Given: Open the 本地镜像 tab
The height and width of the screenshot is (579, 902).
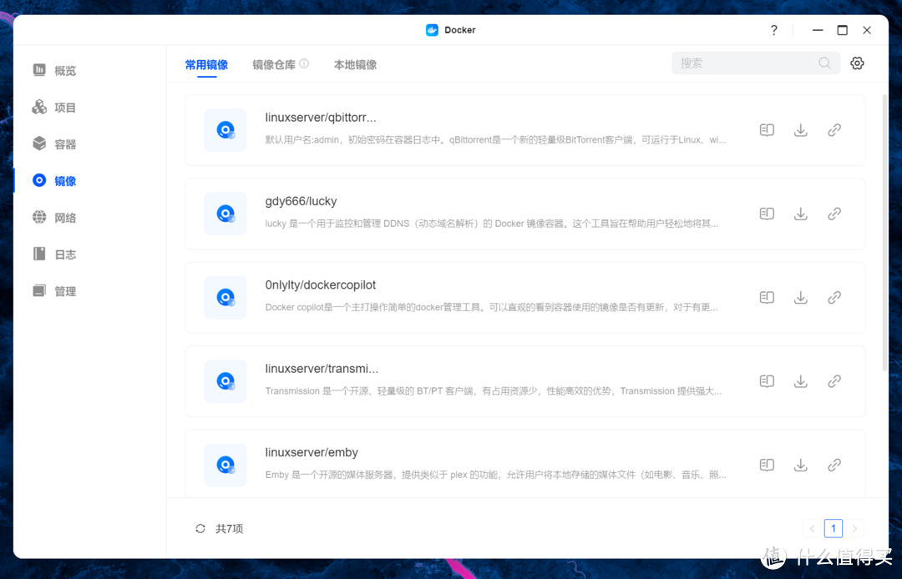Looking at the screenshot, I should (x=354, y=63).
